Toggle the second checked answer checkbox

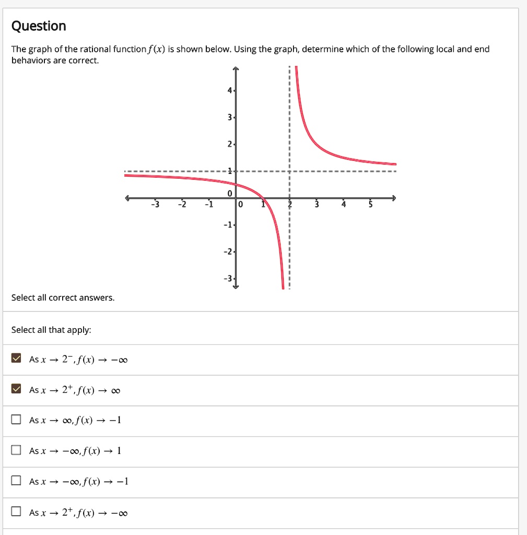(16, 389)
